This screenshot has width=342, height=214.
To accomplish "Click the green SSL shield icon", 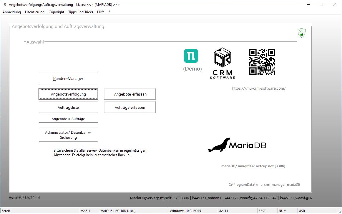I will click(301, 33).
